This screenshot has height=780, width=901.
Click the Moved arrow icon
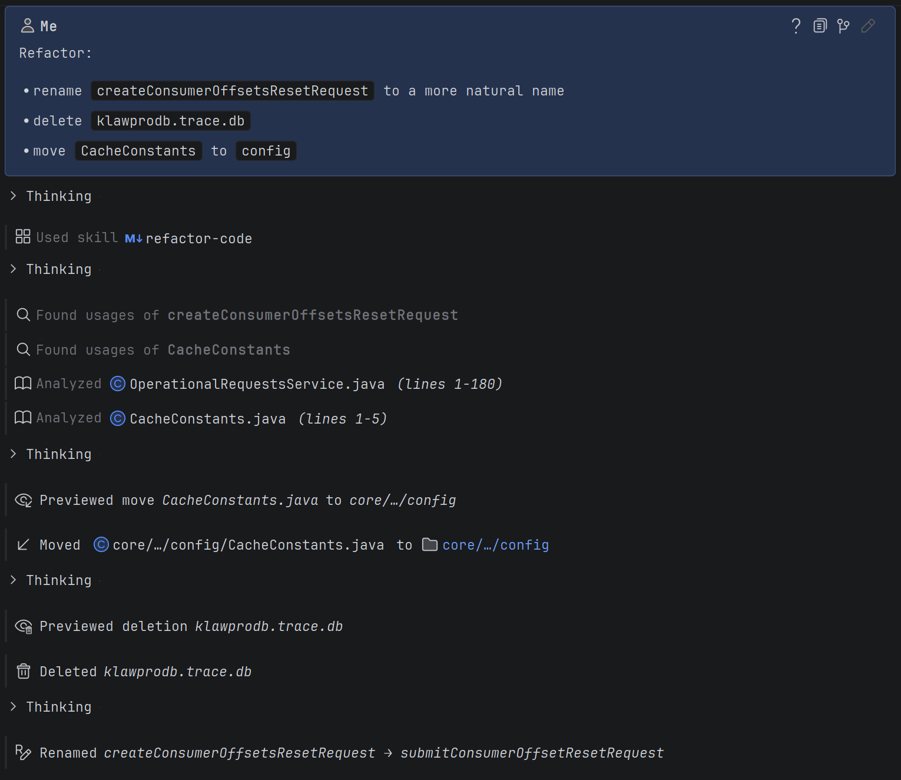click(x=23, y=545)
